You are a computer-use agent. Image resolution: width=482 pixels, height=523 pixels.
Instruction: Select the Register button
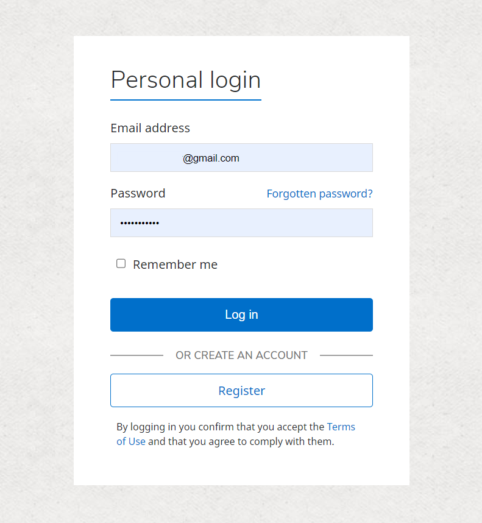pyautogui.click(x=241, y=390)
